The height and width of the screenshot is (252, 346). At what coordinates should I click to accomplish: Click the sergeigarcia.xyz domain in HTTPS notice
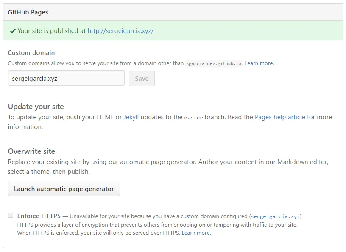(x=276, y=216)
